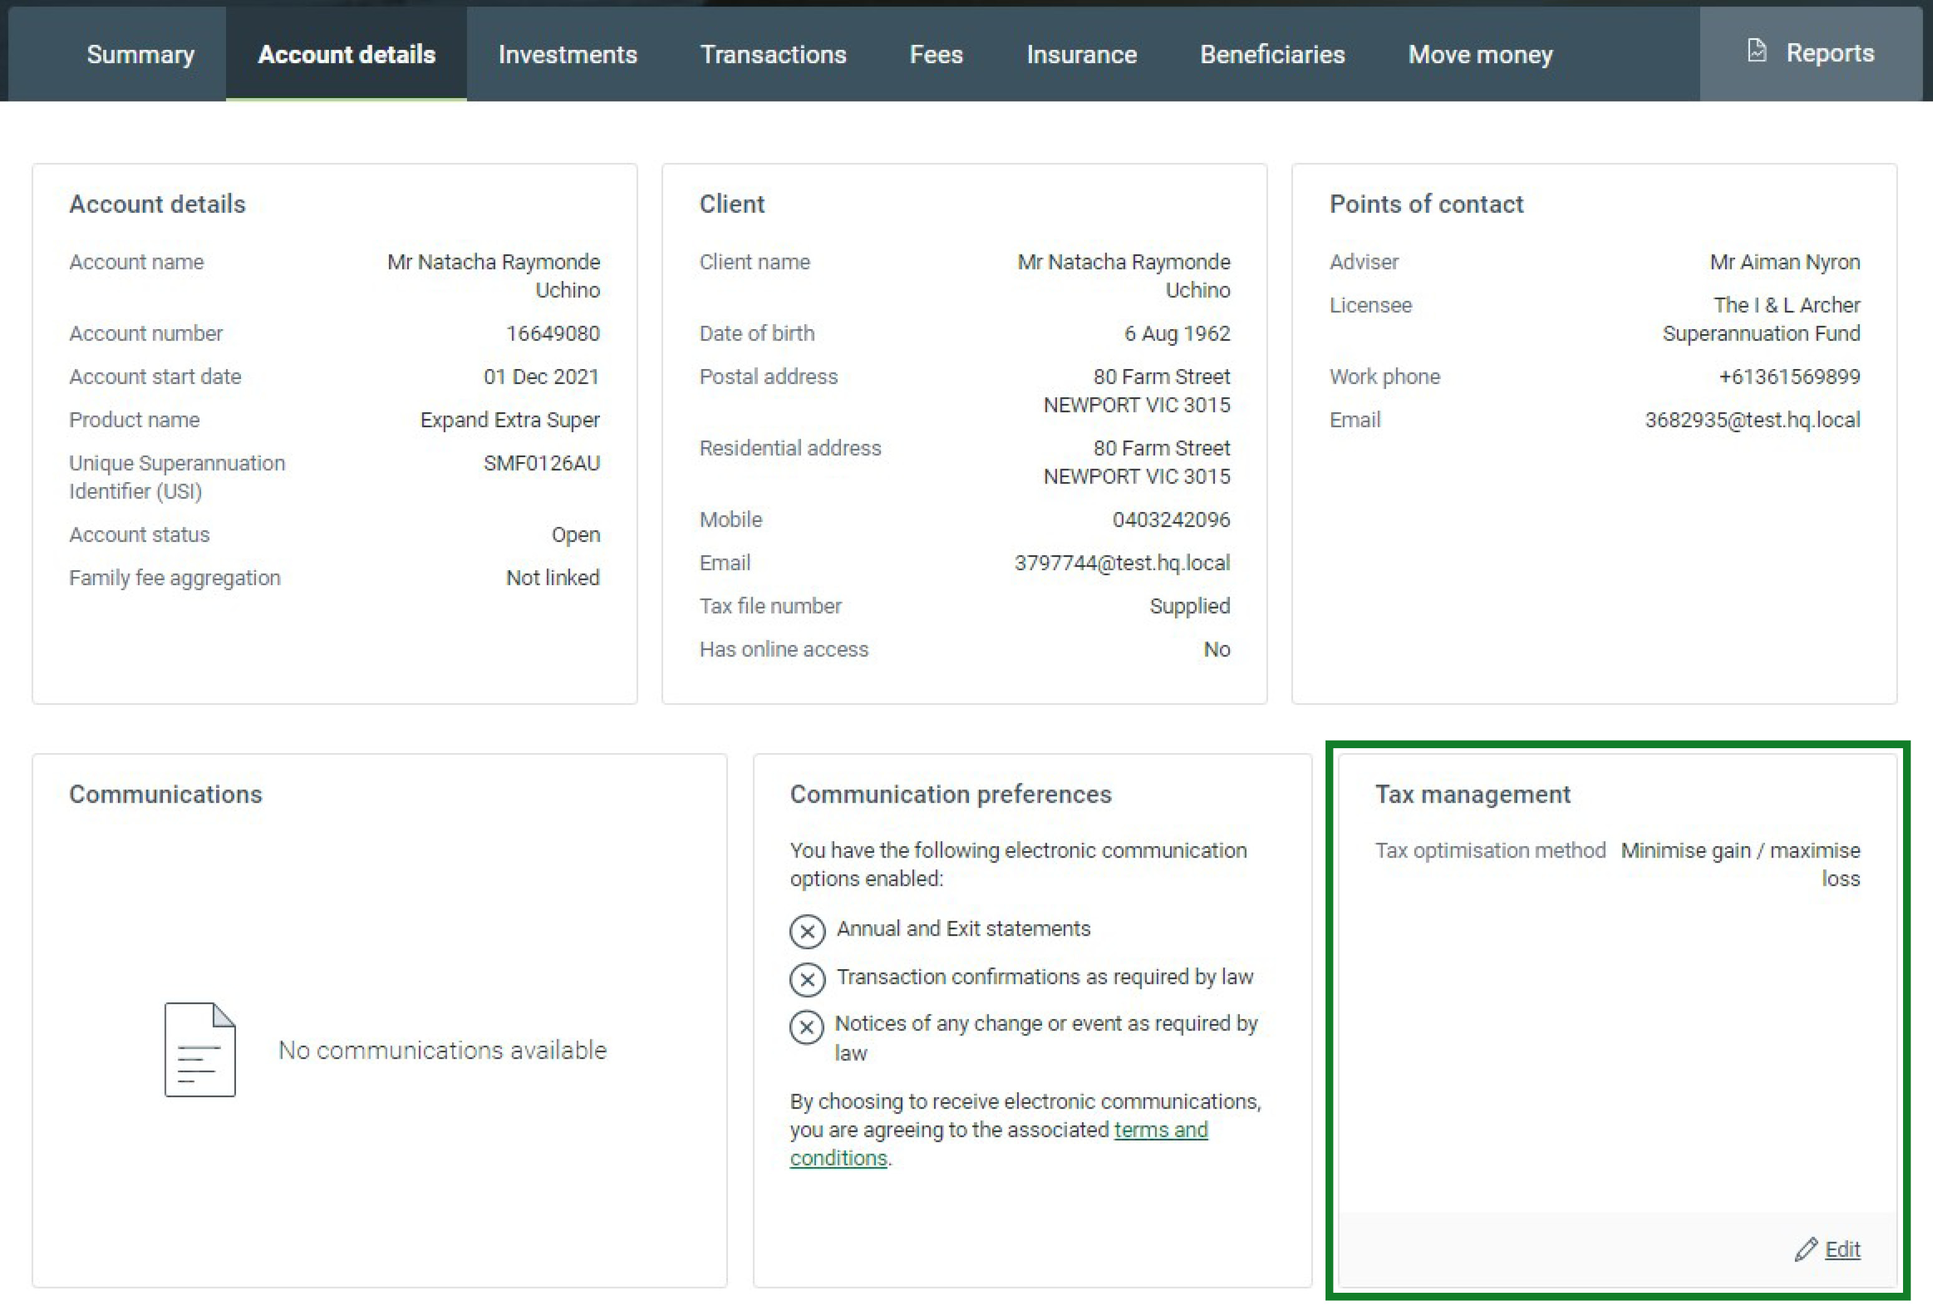
Task: Click the account number 16649080
Action: point(553,333)
